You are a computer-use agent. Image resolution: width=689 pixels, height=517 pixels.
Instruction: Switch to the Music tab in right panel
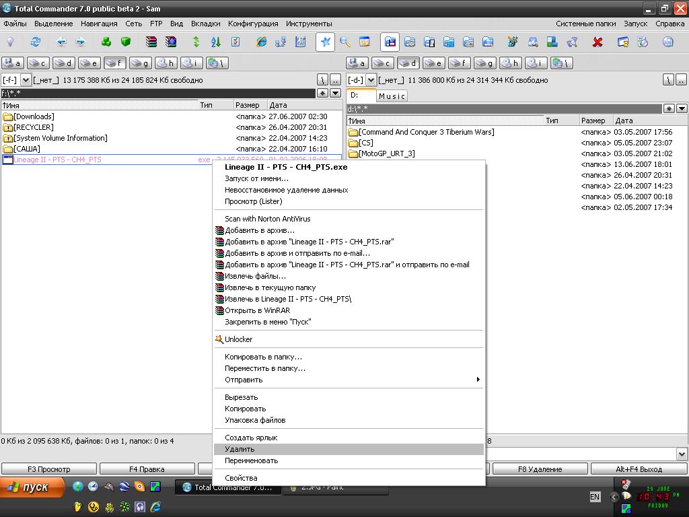392,96
